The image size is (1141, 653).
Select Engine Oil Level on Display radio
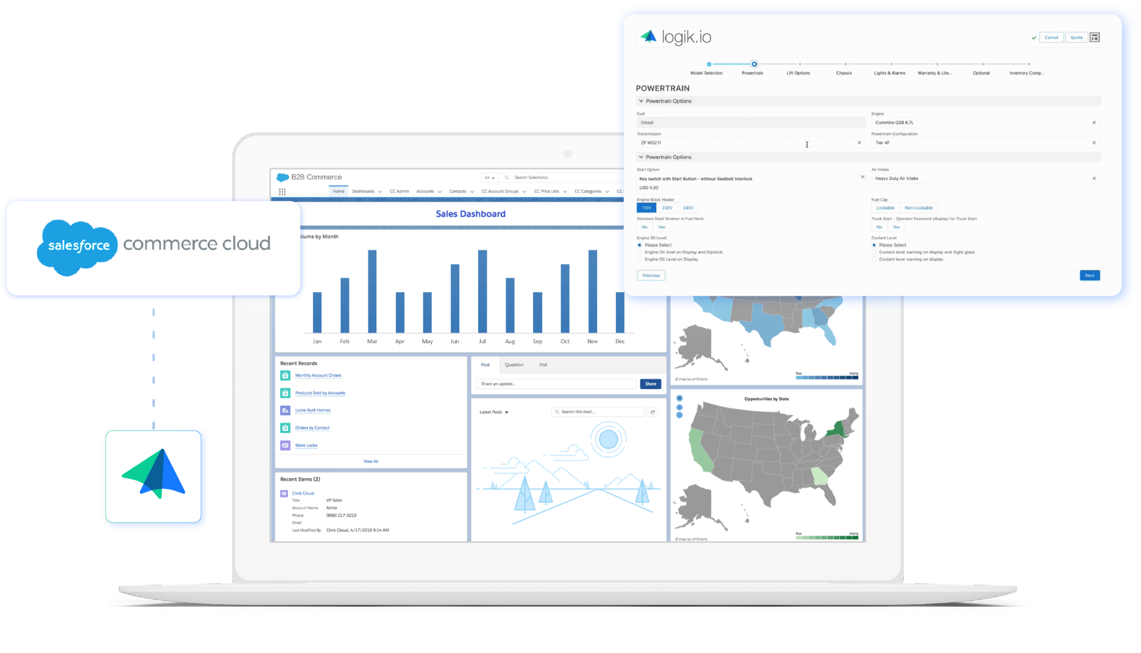point(640,259)
